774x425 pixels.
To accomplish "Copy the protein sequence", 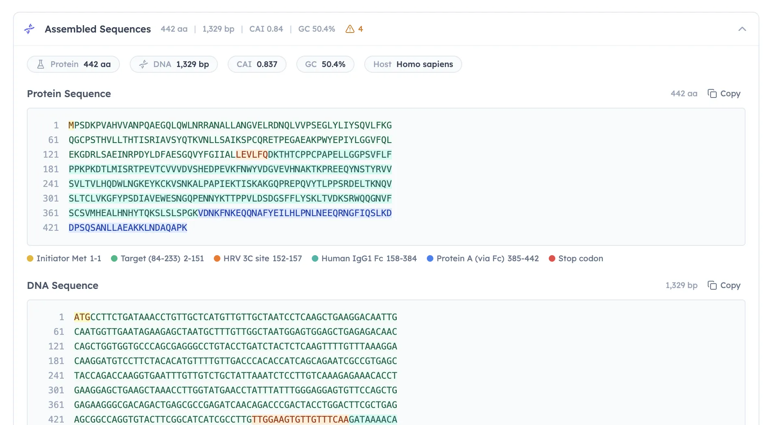I will coord(724,93).
